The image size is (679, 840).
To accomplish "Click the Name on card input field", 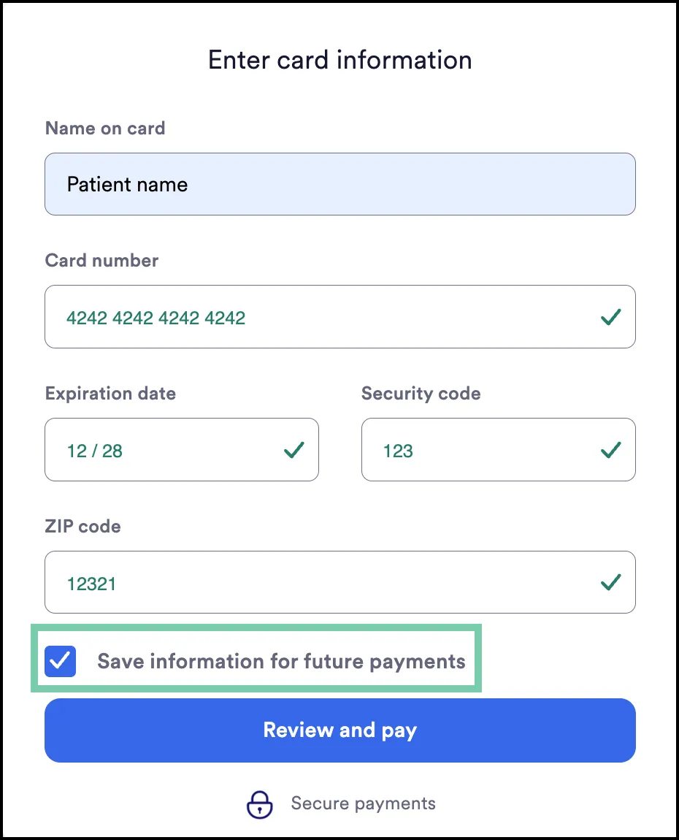I will (x=339, y=184).
